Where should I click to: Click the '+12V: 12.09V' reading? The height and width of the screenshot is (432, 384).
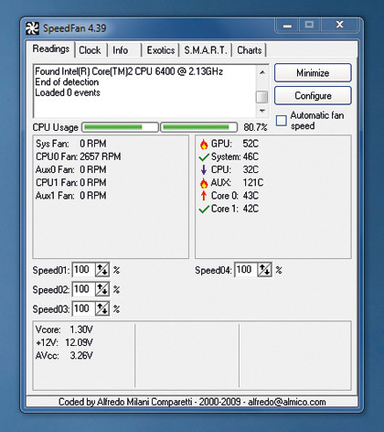64,342
